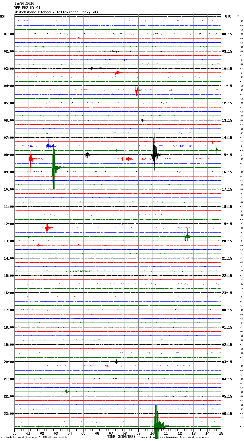This screenshot has width=244, height=441.
Task: Click the green event near minute 12.5
Action: (187, 237)
